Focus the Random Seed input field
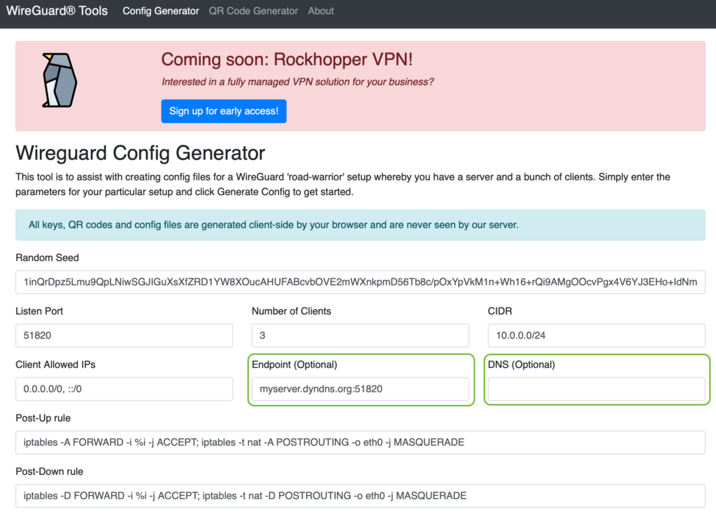This screenshot has height=514, width=716. [360, 282]
